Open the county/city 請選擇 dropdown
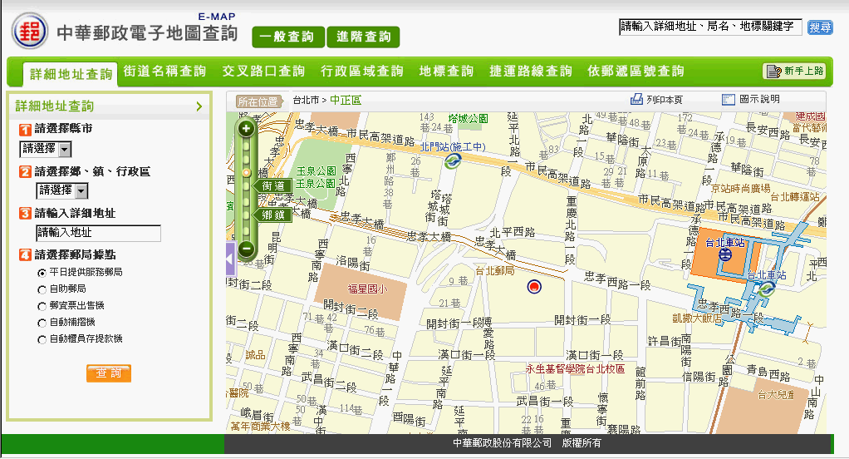849x459 pixels. point(46,149)
